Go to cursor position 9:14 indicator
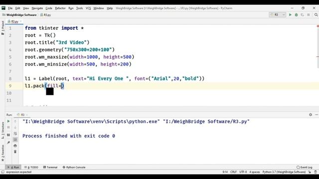The image size is (319, 179). [x=225, y=172]
